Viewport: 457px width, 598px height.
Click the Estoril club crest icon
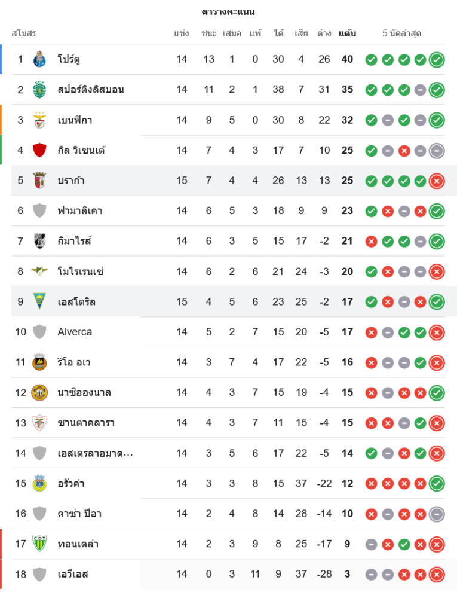click(39, 301)
